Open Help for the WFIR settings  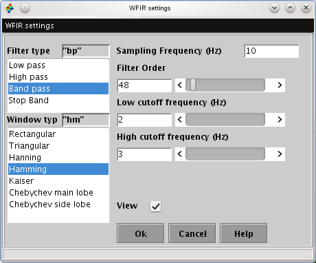point(244,233)
